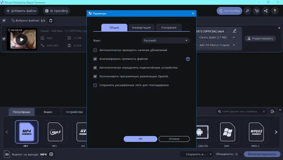Open the search (magnifier) tool in top toolbar
The width and height of the screenshot is (283, 160).
click(247, 11)
